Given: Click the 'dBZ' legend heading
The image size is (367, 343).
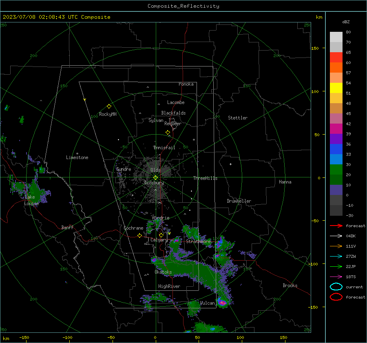Looking at the screenshot, I should (346, 22).
